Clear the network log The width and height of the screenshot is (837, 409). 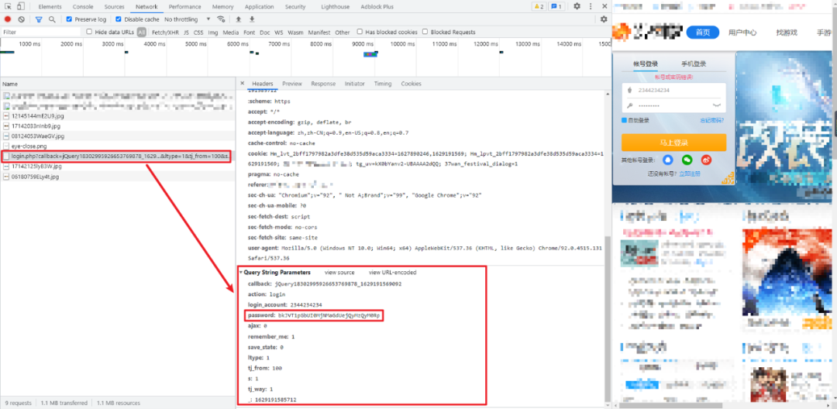coord(22,19)
